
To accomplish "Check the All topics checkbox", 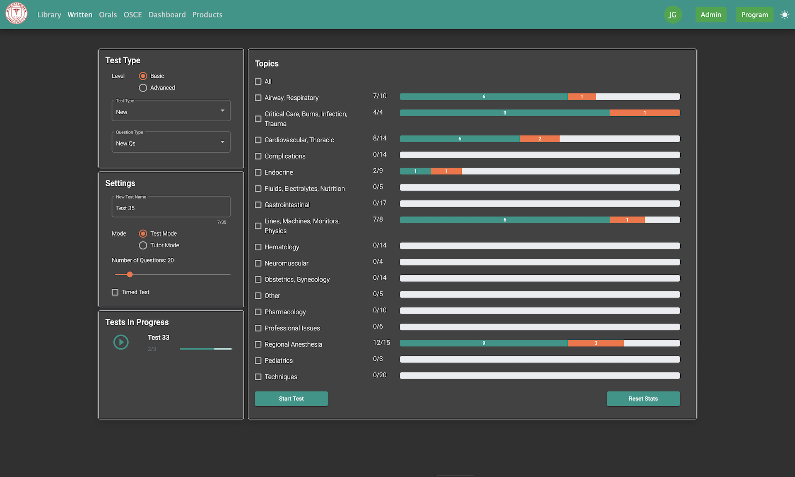I will click(x=258, y=81).
